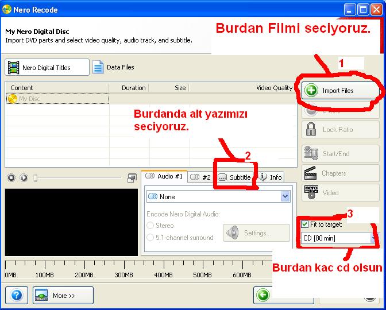Click the green plus Import icon
Screen dimensions: 386x310
(311, 90)
